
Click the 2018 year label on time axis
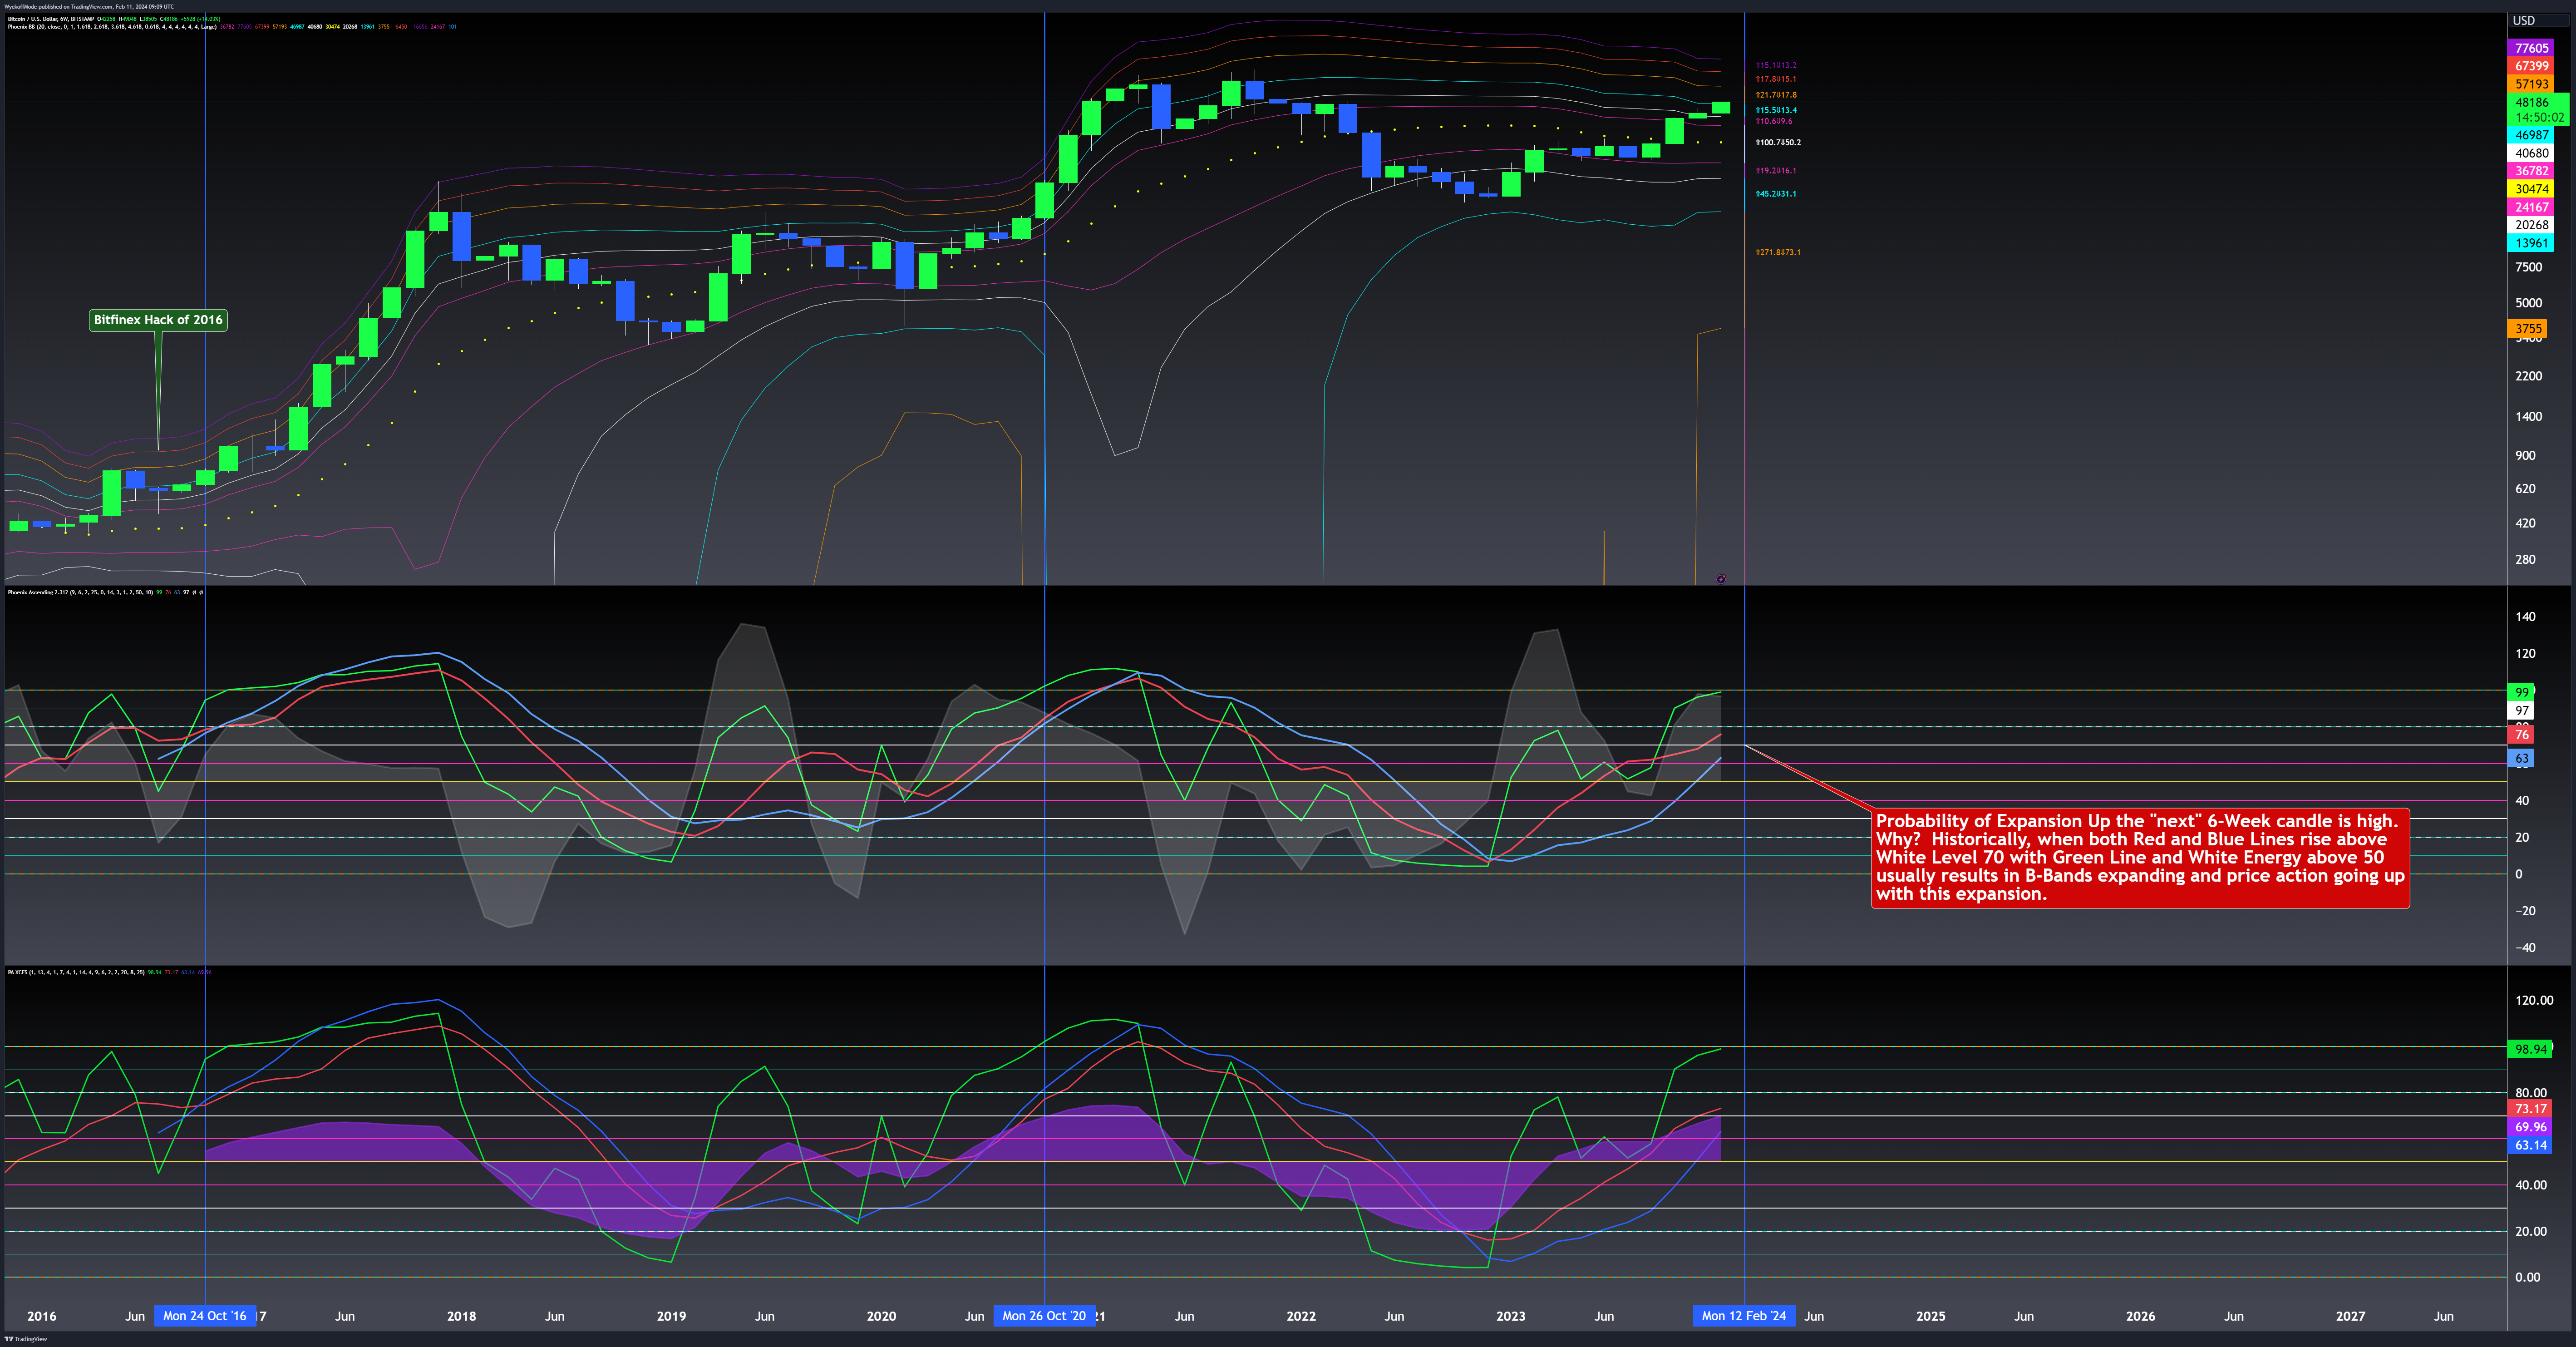[461, 1316]
